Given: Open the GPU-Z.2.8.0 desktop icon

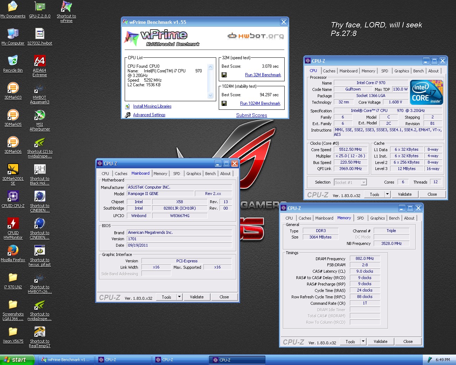Looking at the screenshot, I should pos(40,10).
